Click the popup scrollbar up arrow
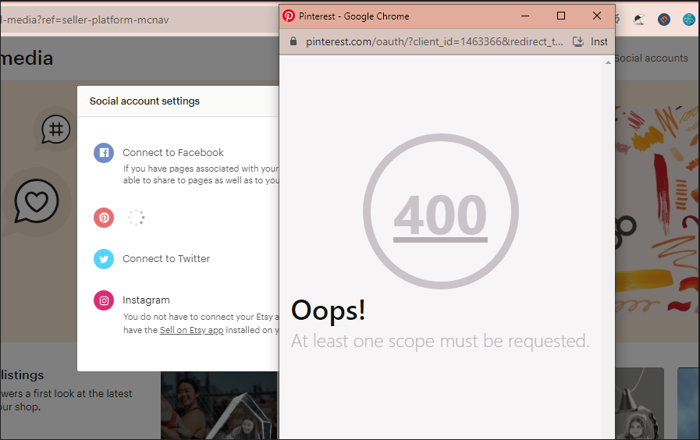 [x=608, y=62]
